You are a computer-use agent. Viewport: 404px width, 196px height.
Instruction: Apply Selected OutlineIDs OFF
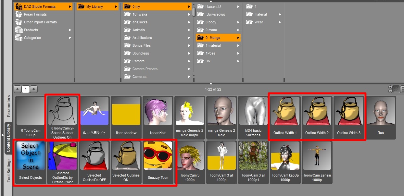pyautogui.click(x=94, y=163)
